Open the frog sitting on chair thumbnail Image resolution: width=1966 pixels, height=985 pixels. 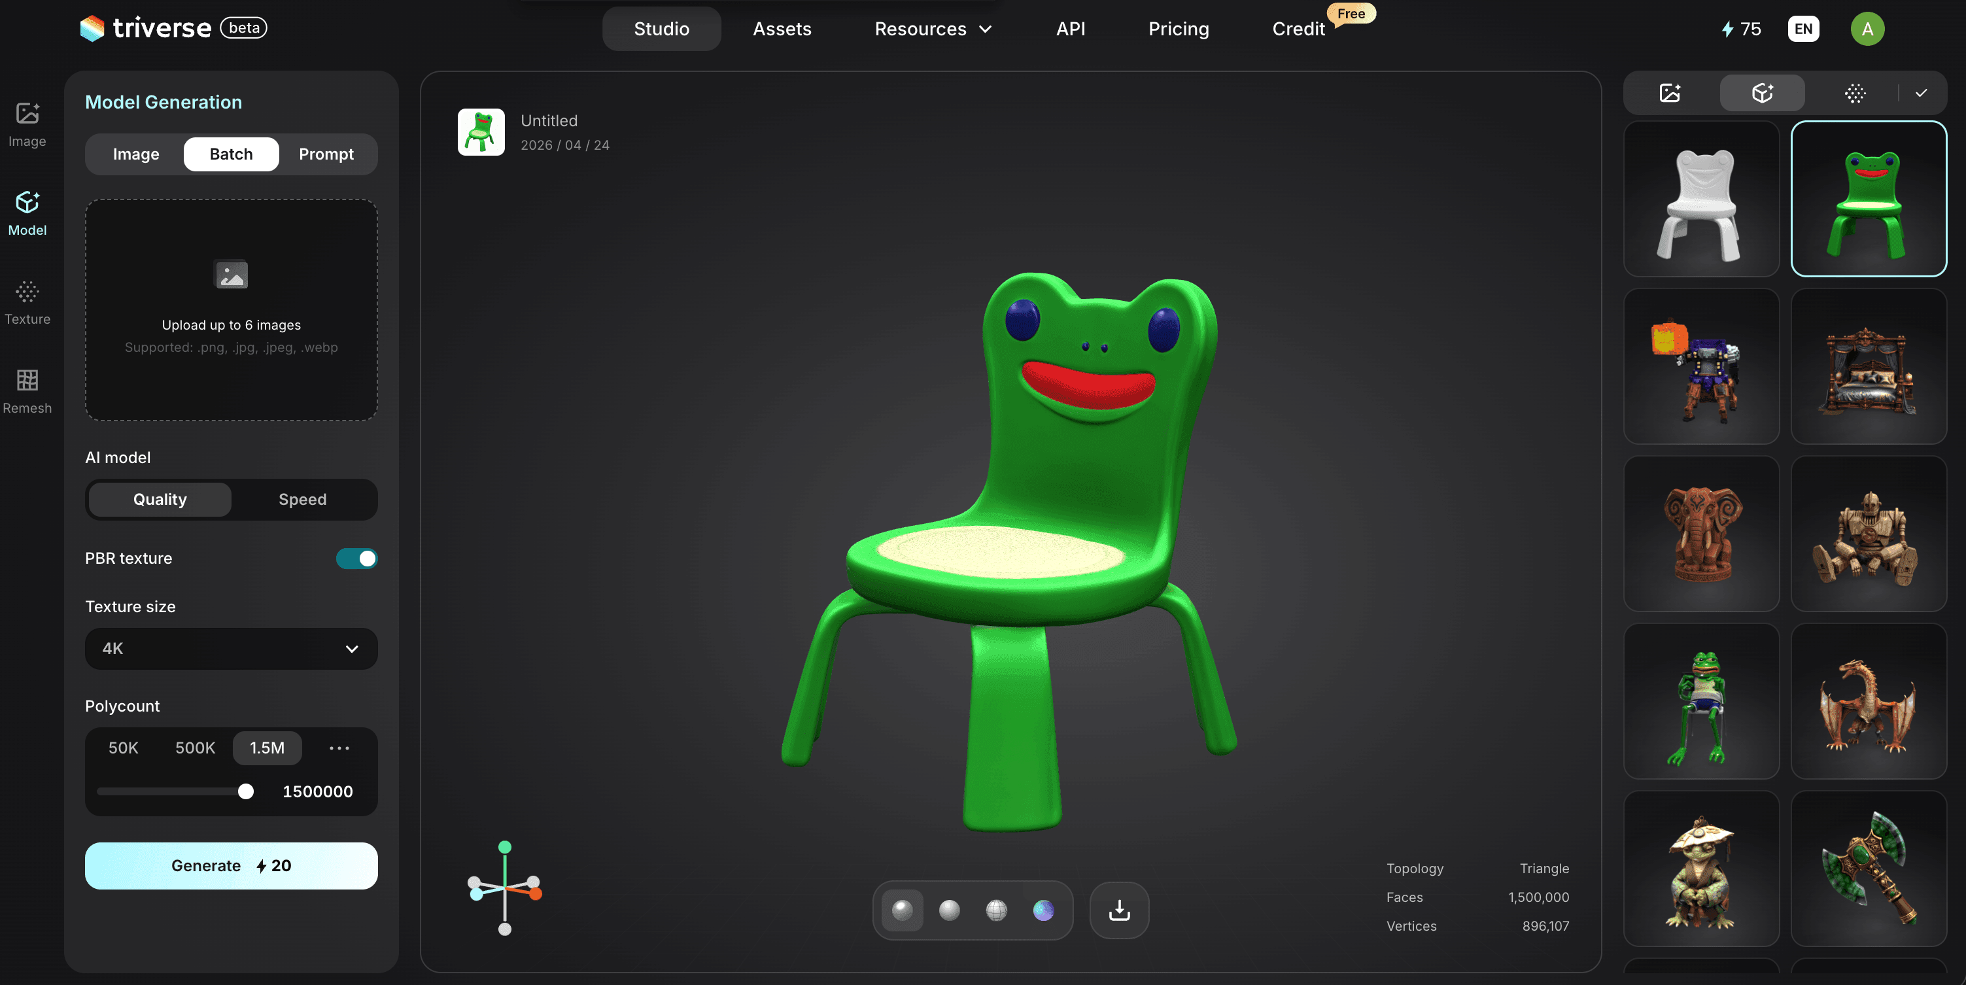pyautogui.click(x=1701, y=701)
